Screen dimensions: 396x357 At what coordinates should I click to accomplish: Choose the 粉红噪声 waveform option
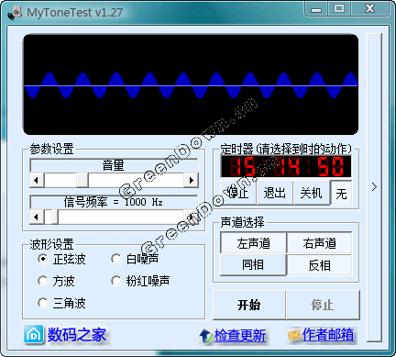click(116, 281)
